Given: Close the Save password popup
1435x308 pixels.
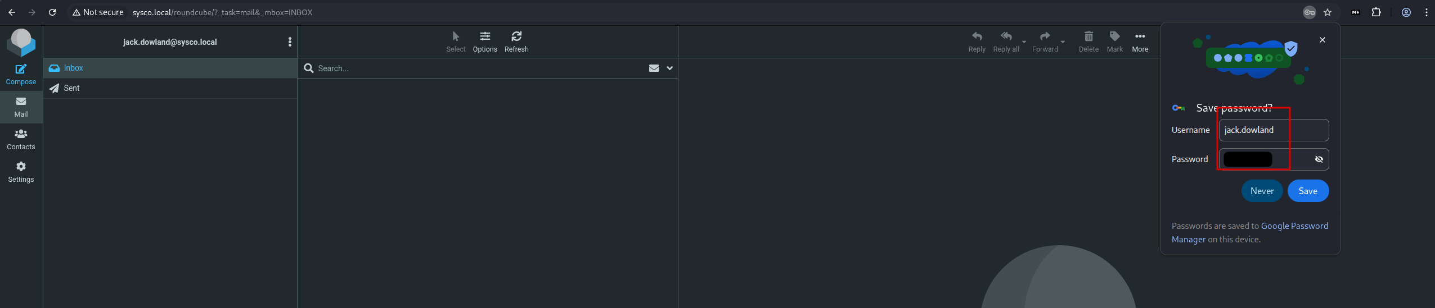Looking at the screenshot, I should [x=1322, y=40].
